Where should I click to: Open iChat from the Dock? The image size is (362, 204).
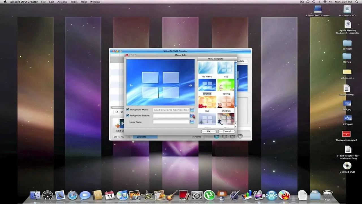tap(85, 195)
